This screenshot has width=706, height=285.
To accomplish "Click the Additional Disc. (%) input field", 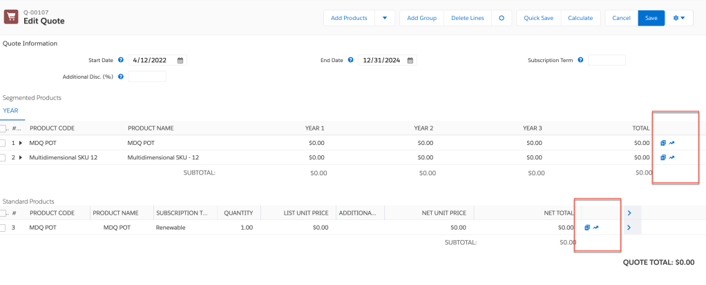I will coord(147,77).
